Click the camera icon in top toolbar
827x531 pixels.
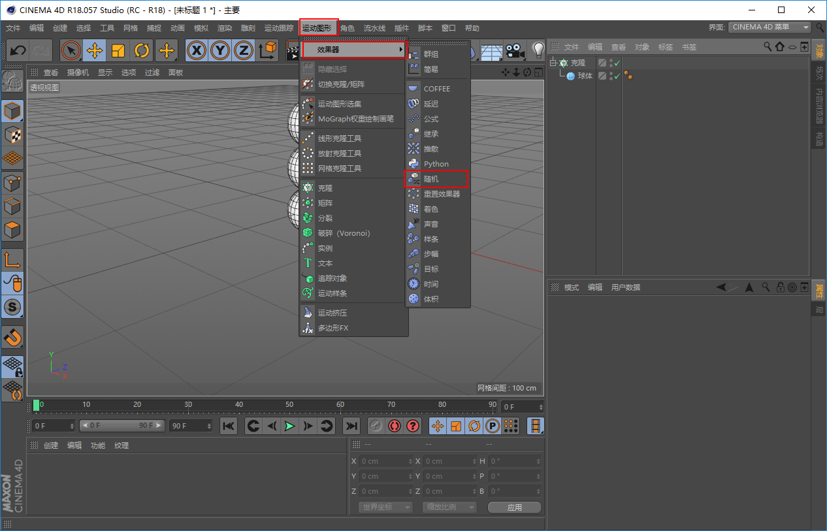point(515,50)
